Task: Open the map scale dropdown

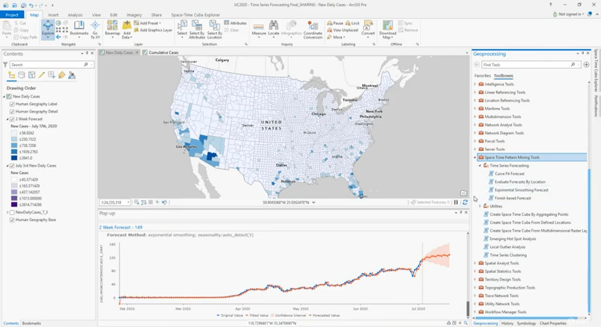Action: tap(128, 203)
